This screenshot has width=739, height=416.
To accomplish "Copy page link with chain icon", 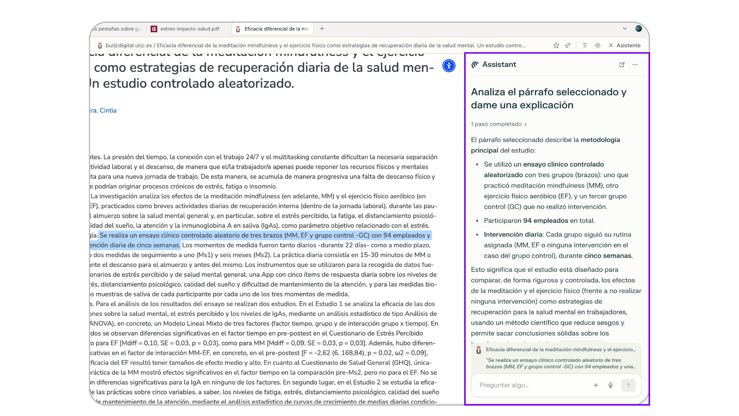I will (x=568, y=45).
